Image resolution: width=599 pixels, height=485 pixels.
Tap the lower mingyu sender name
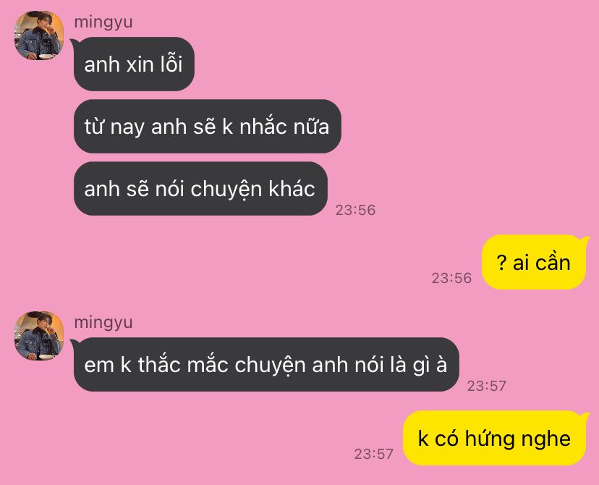click(103, 323)
